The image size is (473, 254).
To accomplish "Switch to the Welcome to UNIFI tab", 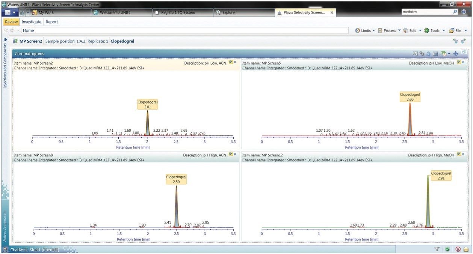I will [122, 12].
